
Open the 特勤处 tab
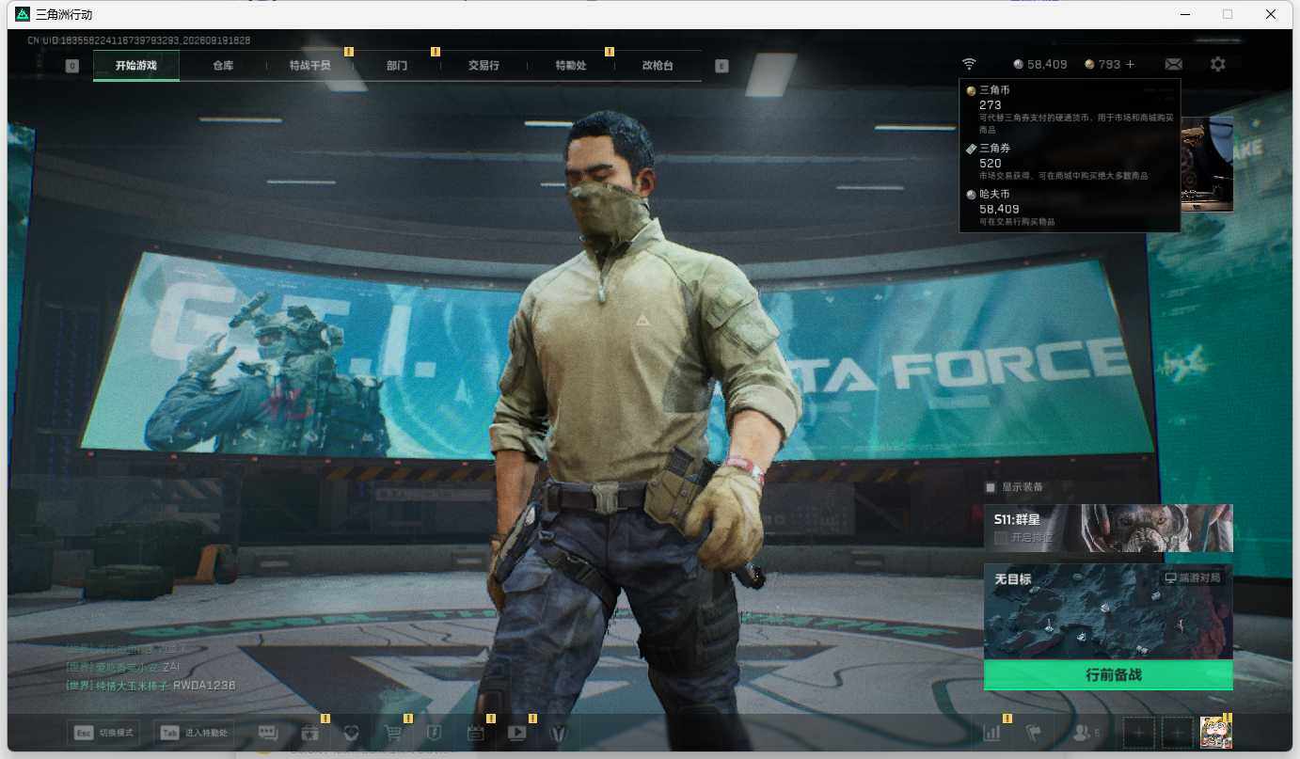[571, 66]
